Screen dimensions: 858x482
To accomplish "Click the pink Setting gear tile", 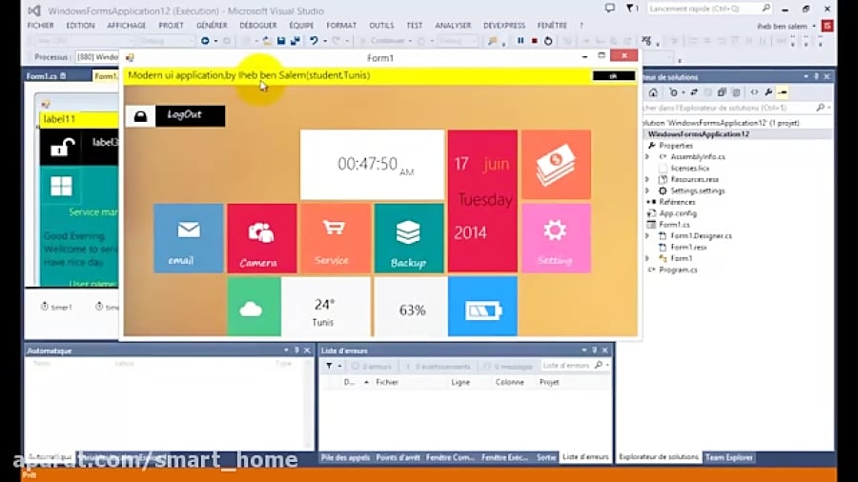I will click(x=556, y=238).
